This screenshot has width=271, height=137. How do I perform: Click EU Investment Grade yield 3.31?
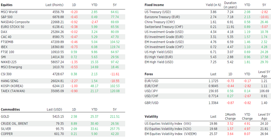tap(213, 37)
